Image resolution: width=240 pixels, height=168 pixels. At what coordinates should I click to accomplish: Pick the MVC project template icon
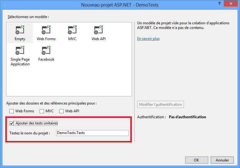(x=72, y=30)
